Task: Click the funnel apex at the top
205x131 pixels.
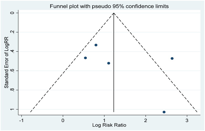Action: click(114, 13)
